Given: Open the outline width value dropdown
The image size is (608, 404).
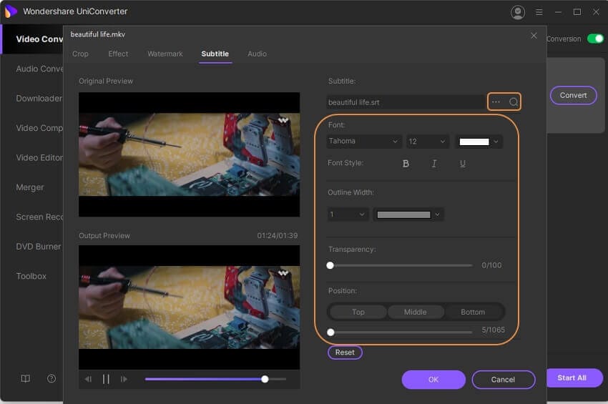Looking at the screenshot, I should pos(348,215).
